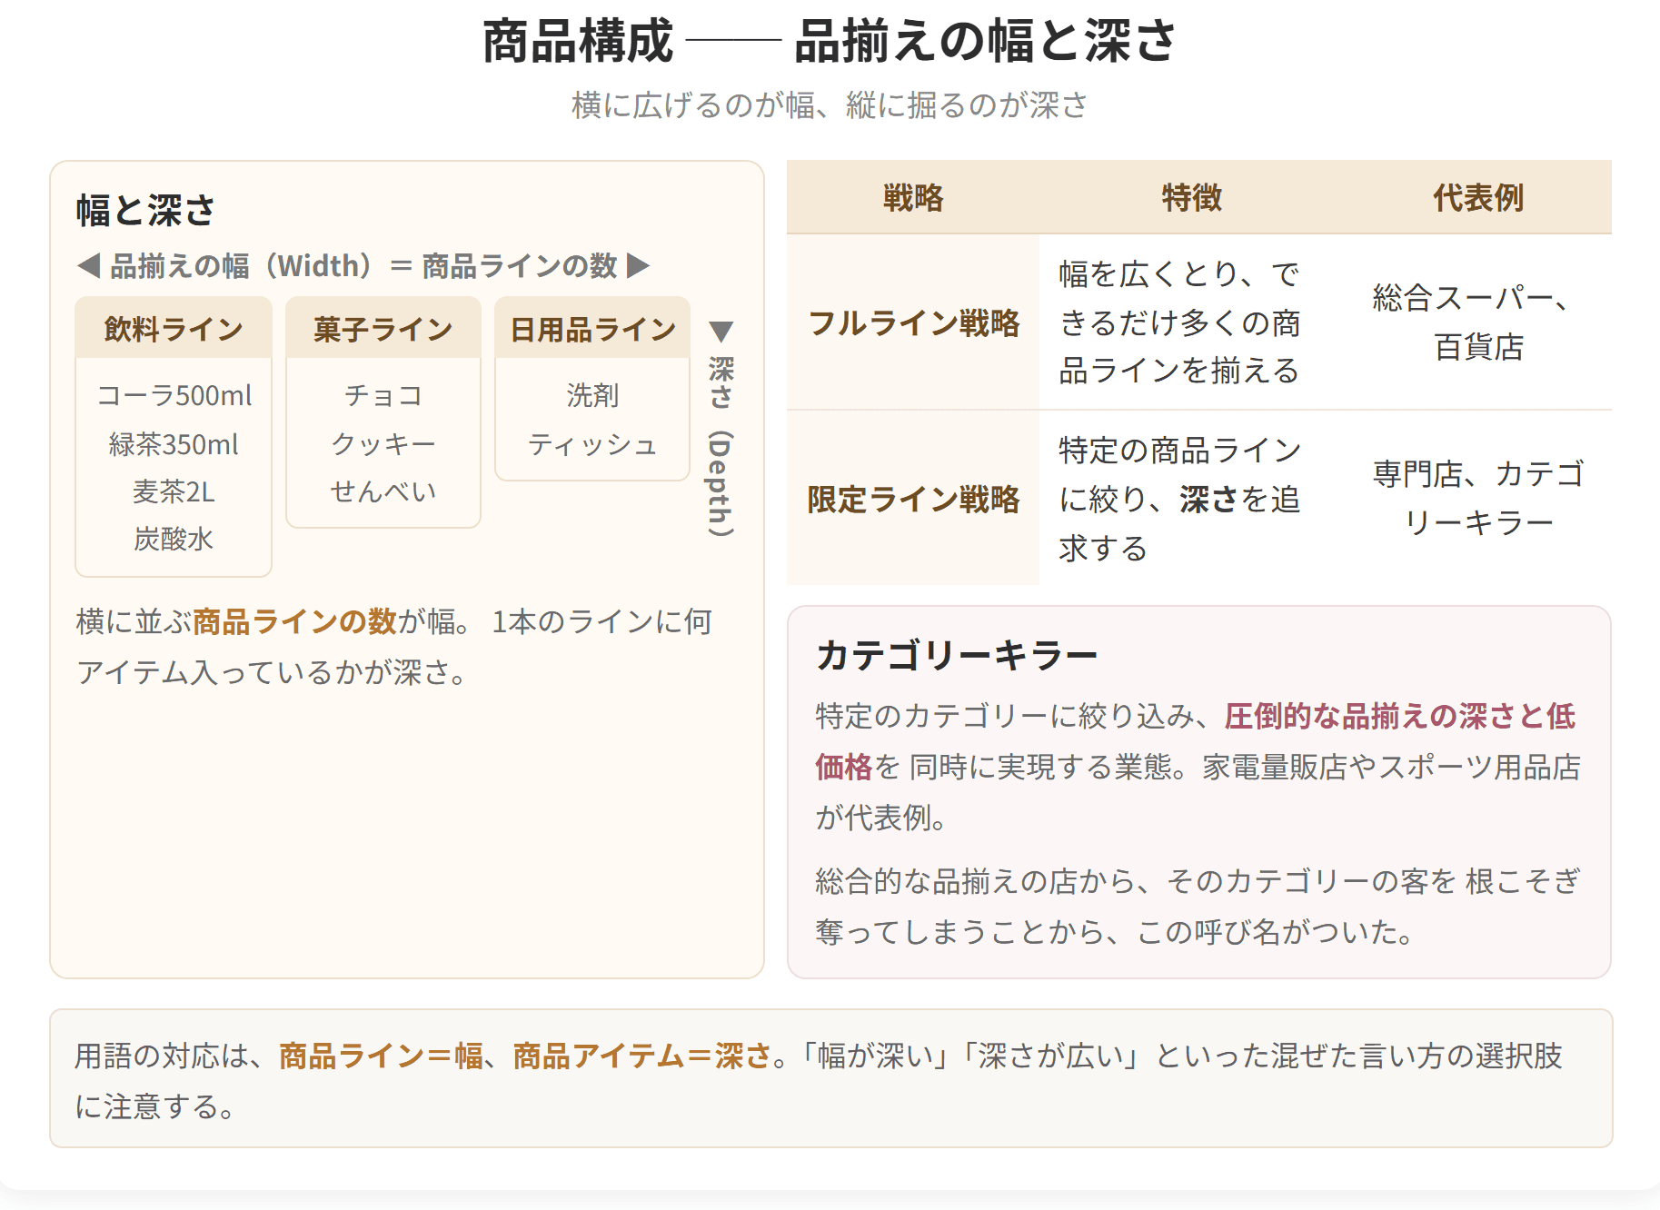Select the 洗剤 item
This screenshot has width=1660, height=1210.
[592, 395]
